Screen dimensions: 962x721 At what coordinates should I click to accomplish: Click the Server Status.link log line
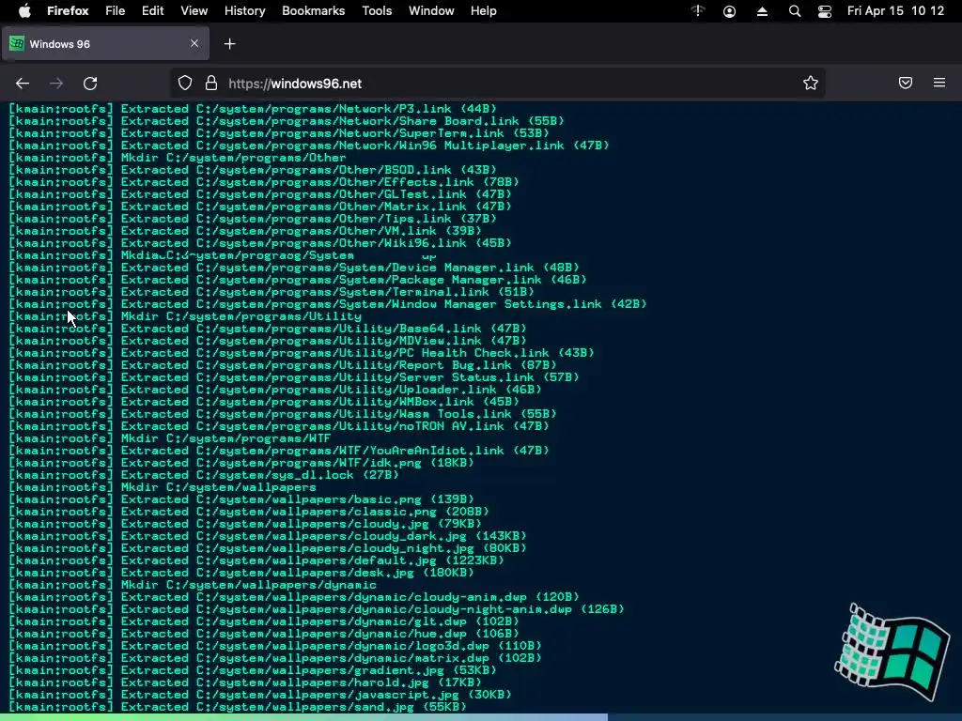coord(294,377)
